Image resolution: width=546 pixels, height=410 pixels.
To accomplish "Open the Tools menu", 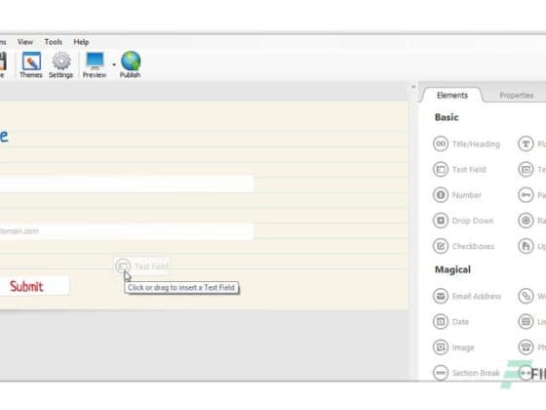I will (54, 42).
